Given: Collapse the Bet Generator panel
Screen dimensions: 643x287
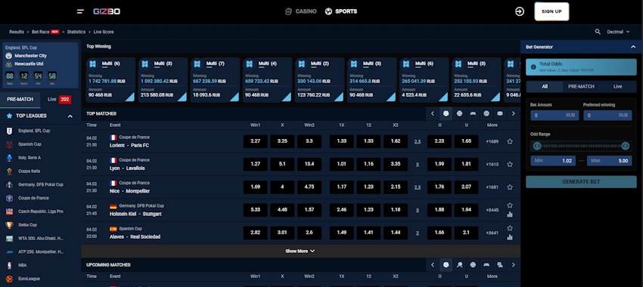Looking at the screenshot, I should 632,47.
